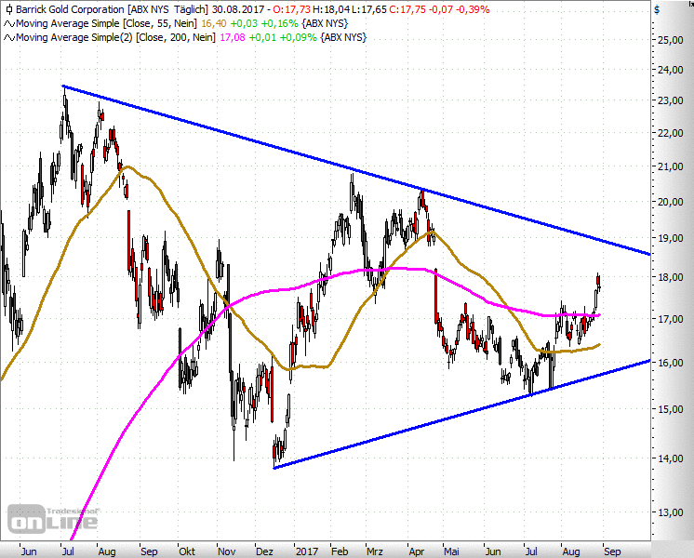The height and width of the screenshot is (558, 694).
Task: Click the date 30.08.2017 in the header
Action: coord(238,9)
